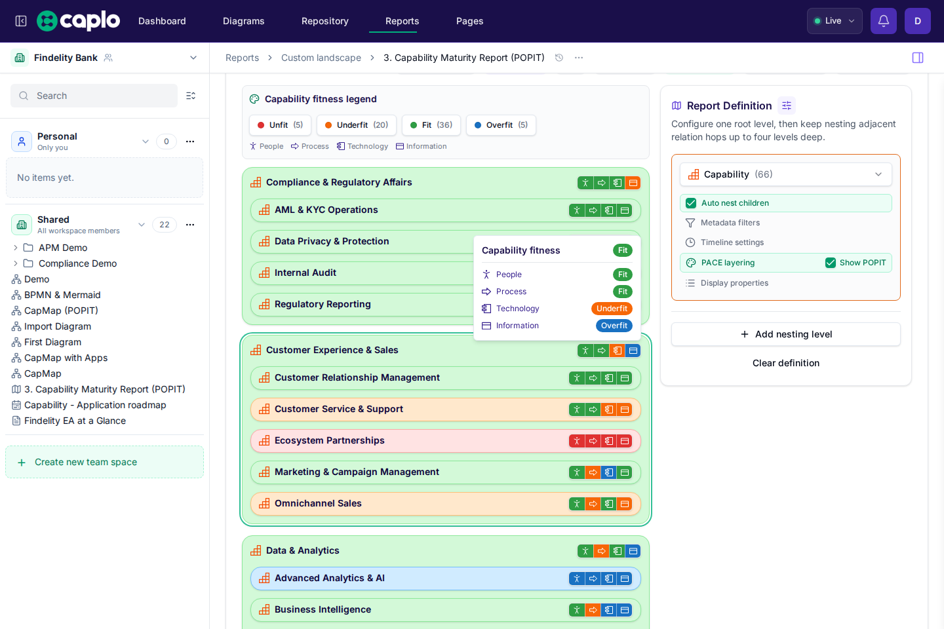Open user avatar menu D
Image resolution: width=944 pixels, height=629 pixels.
click(x=918, y=21)
